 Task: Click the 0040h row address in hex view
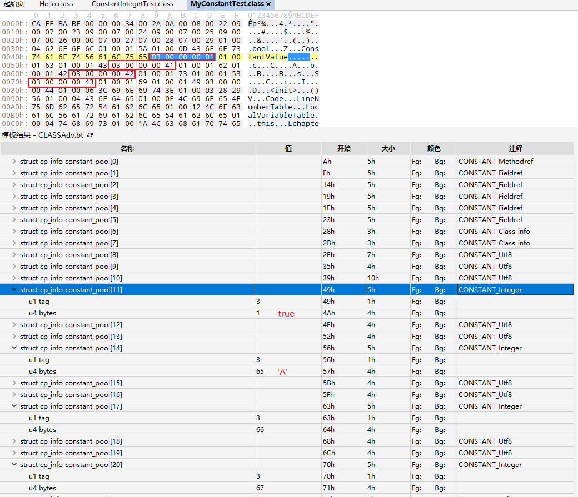pos(14,57)
